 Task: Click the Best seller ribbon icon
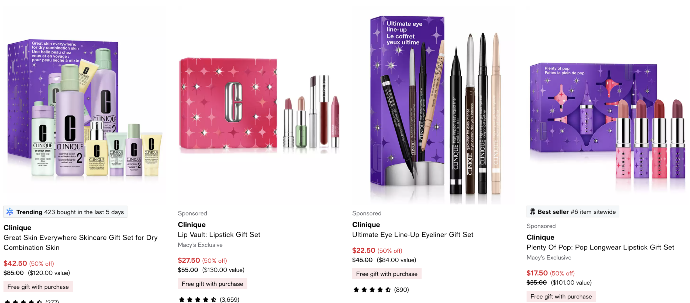532,212
